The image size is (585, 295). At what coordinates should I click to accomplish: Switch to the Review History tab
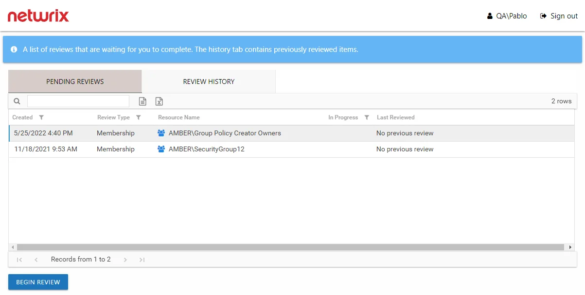tap(209, 82)
